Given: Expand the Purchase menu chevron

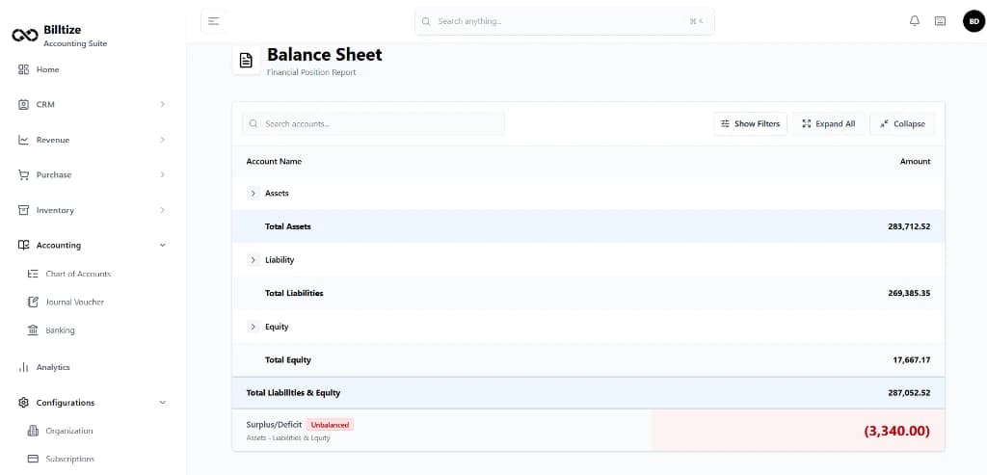Looking at the screenshot, I should tap(162, 175).
